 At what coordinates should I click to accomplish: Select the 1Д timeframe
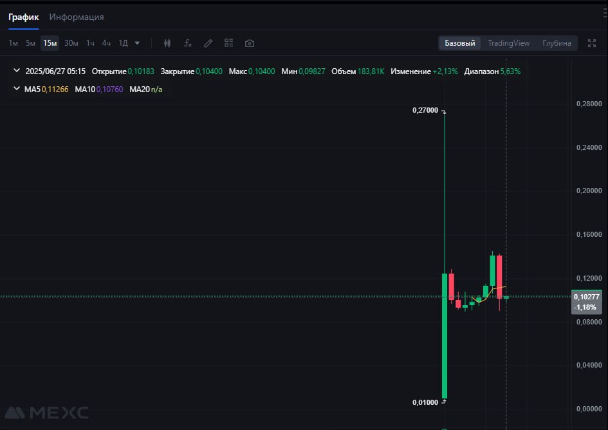tap(123, 43)
